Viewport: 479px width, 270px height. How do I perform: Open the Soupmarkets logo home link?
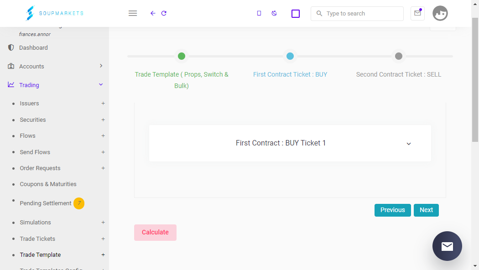pyautogui.click(x=54, y=13)
